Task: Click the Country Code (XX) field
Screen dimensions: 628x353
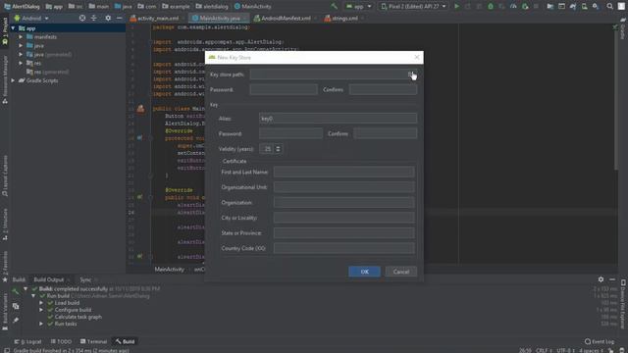Action: 344,248
